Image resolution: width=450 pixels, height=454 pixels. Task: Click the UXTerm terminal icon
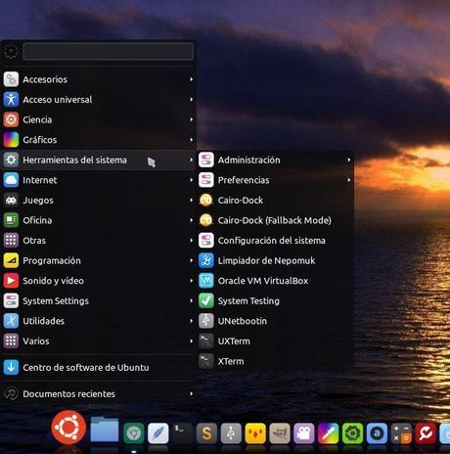(206, 341)
